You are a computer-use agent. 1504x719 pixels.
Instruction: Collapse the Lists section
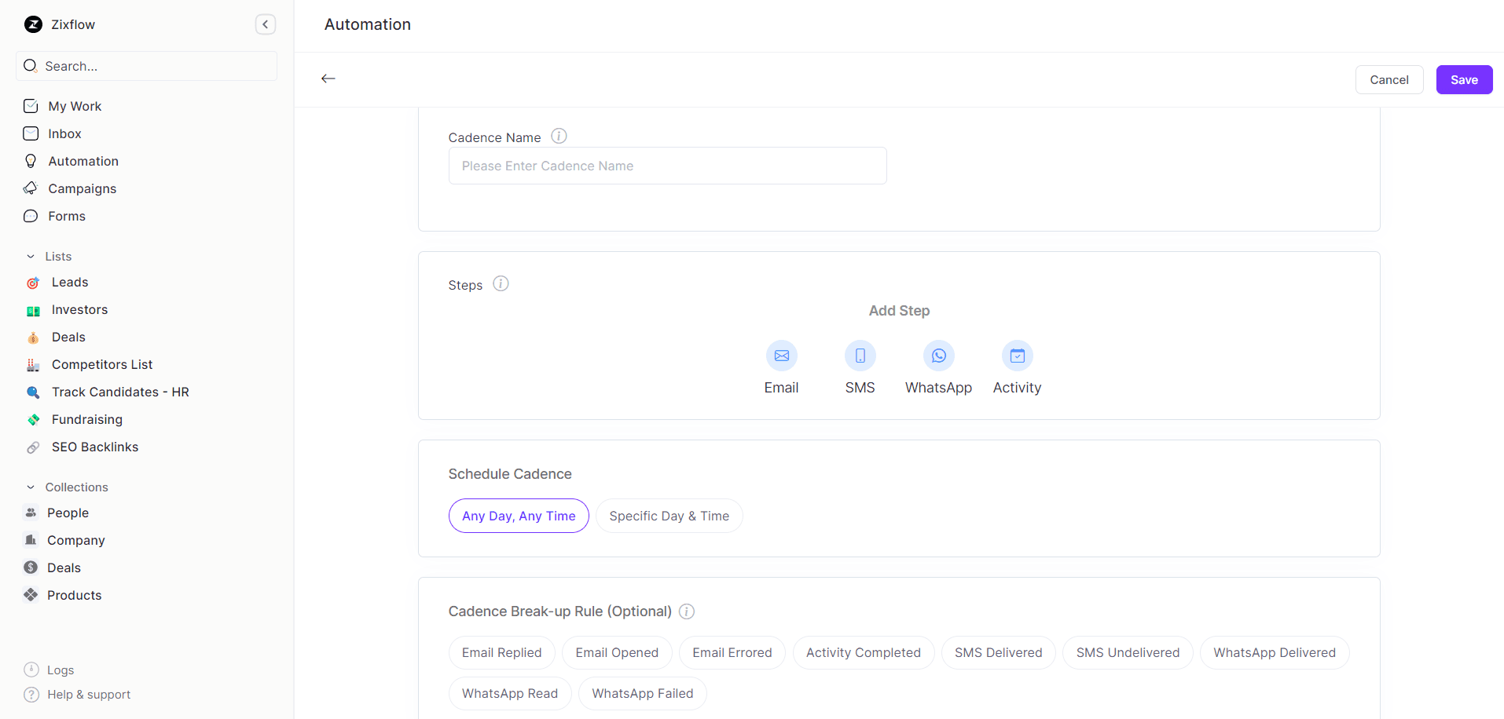[30, 256]
